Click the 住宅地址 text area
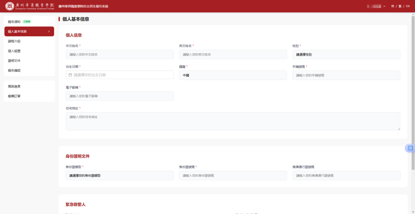Image resolution: width=415 pixels, height=214 pixels. (x=233, y=121)
